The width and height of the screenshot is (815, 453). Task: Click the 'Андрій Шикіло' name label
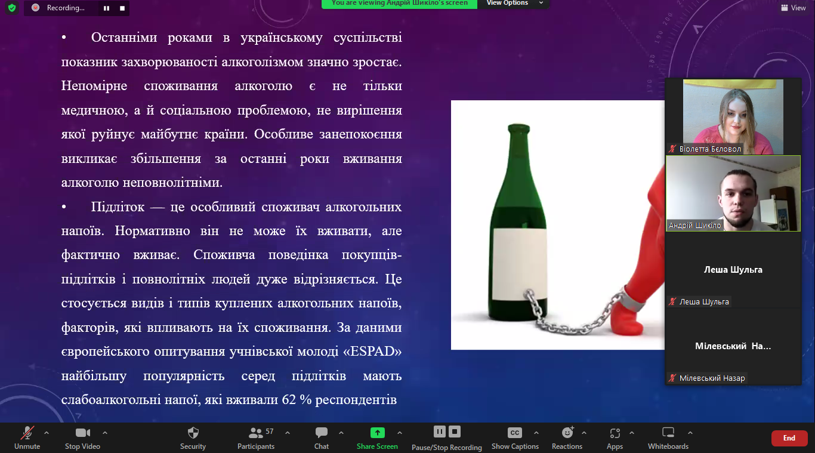click(695, 225)
